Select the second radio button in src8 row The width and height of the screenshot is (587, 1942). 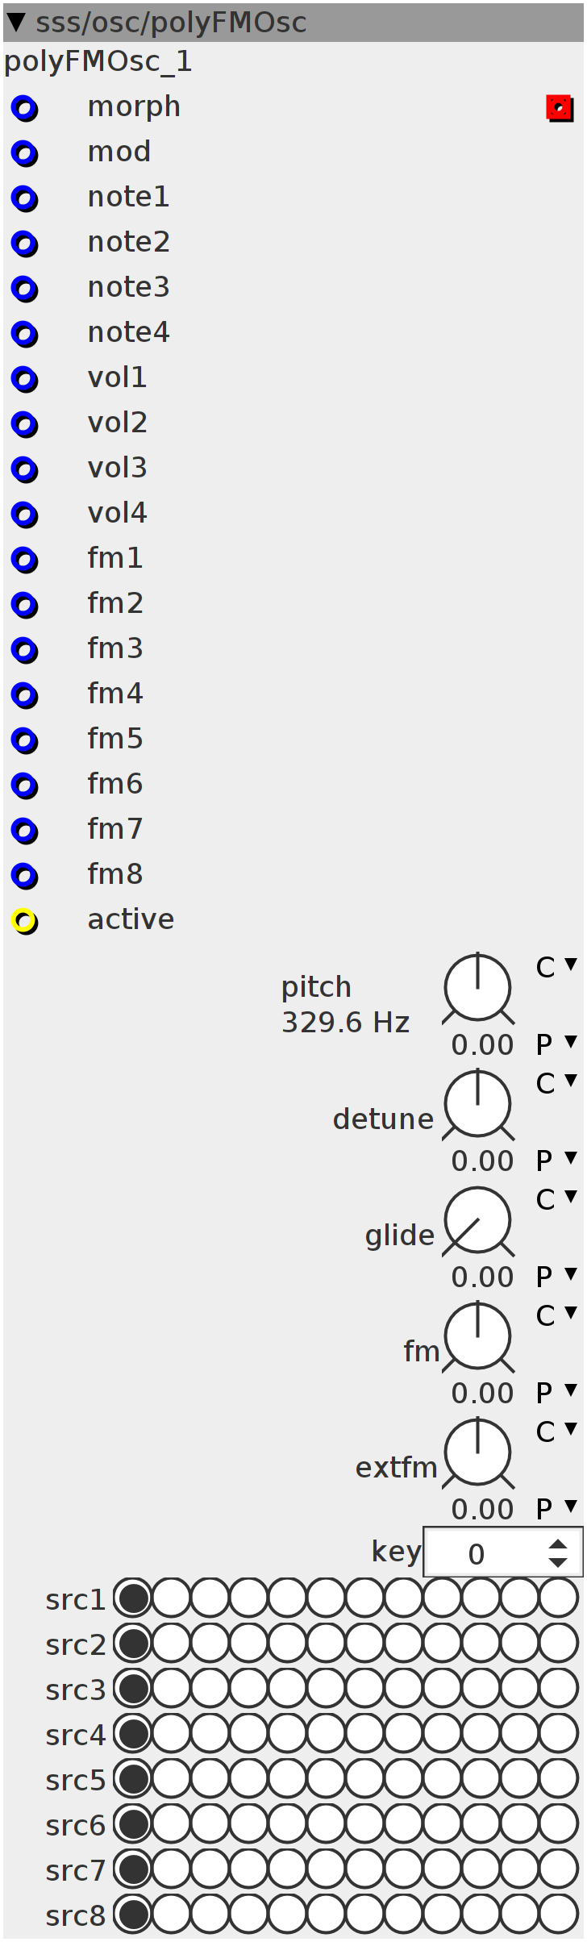click(172, 1915)
